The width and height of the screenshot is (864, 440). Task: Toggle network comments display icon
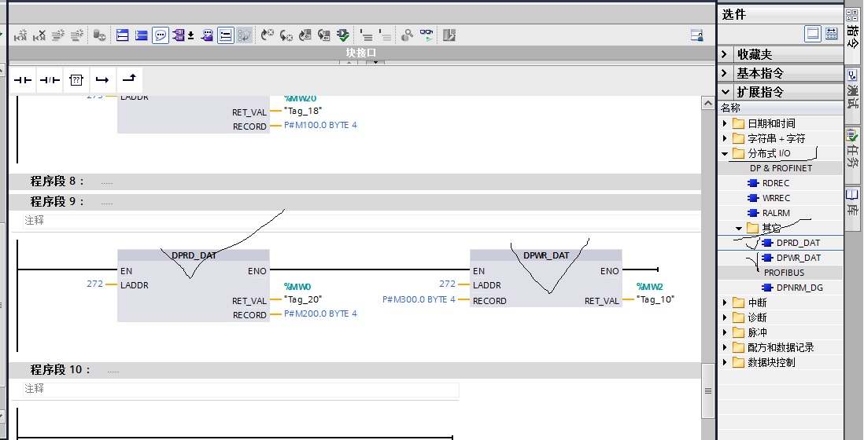point(161,35)
